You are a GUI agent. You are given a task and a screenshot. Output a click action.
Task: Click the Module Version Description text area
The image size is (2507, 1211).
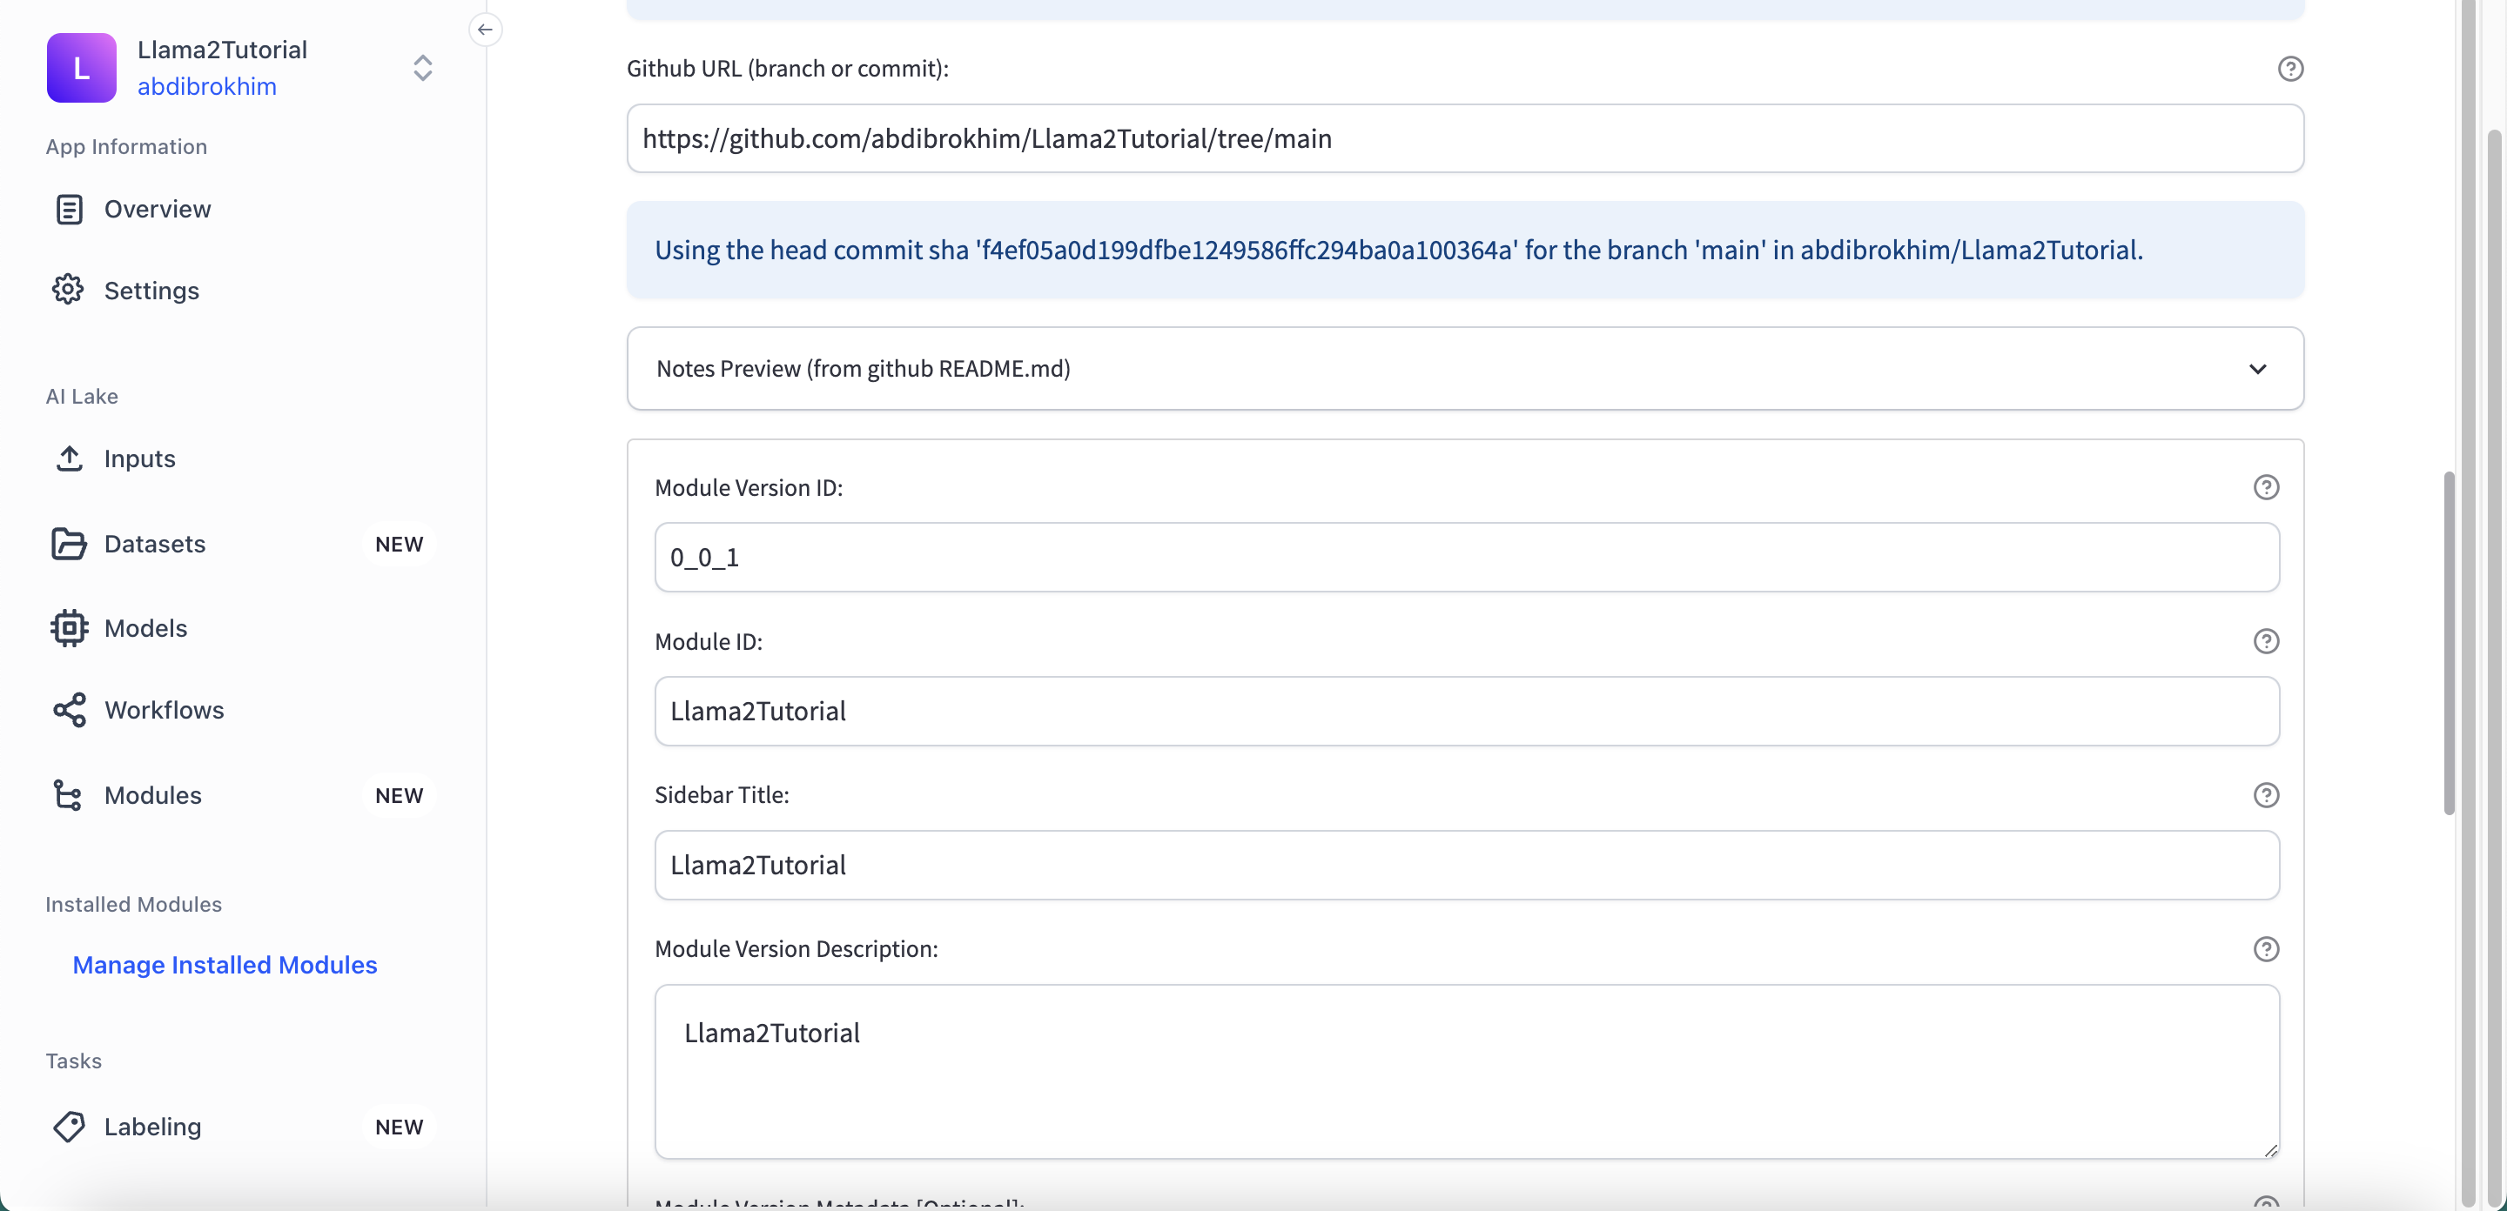(1466, 1071)
